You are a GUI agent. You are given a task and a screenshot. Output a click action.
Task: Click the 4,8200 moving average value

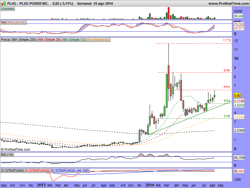tap(239, 105)
